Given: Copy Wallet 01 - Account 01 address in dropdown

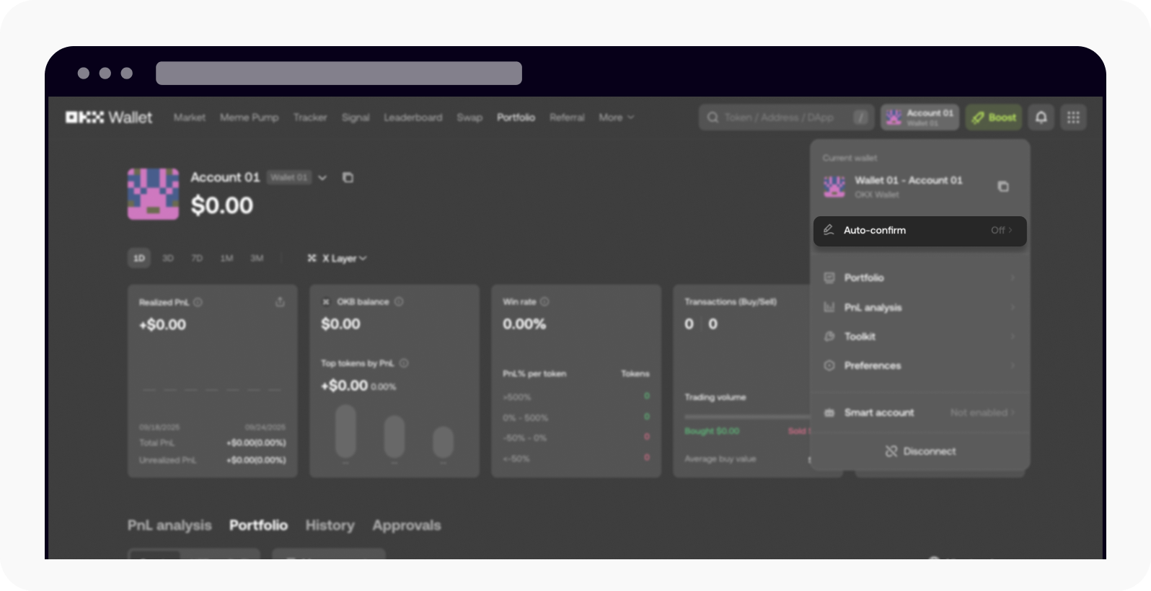Looking at the screenshot, I should 1002,187.
